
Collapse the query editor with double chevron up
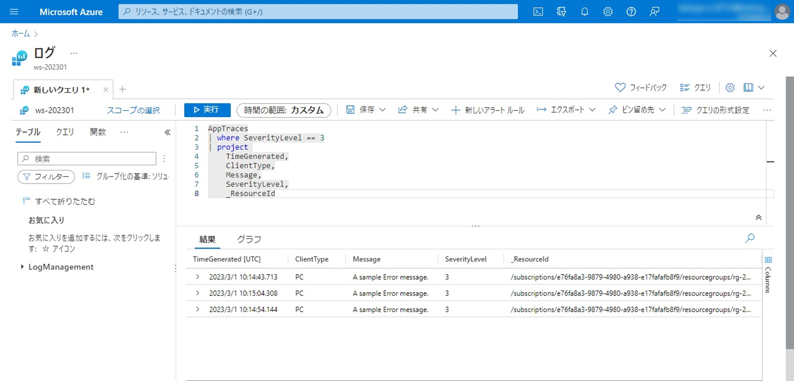[x=758, y=218]
